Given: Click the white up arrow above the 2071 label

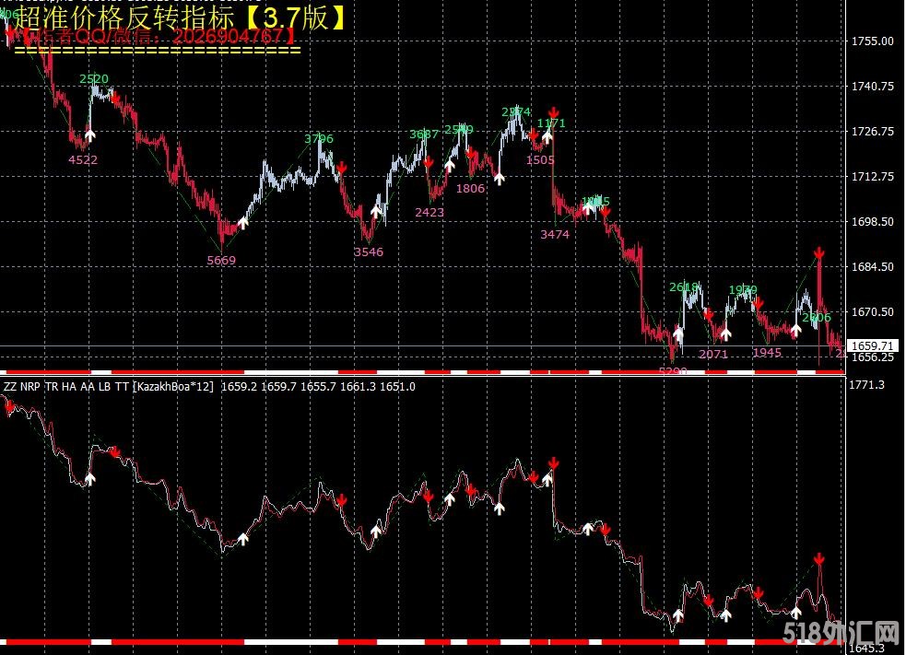Looking at the screenshot, I should pyautogui.click(x=725, y=333).
